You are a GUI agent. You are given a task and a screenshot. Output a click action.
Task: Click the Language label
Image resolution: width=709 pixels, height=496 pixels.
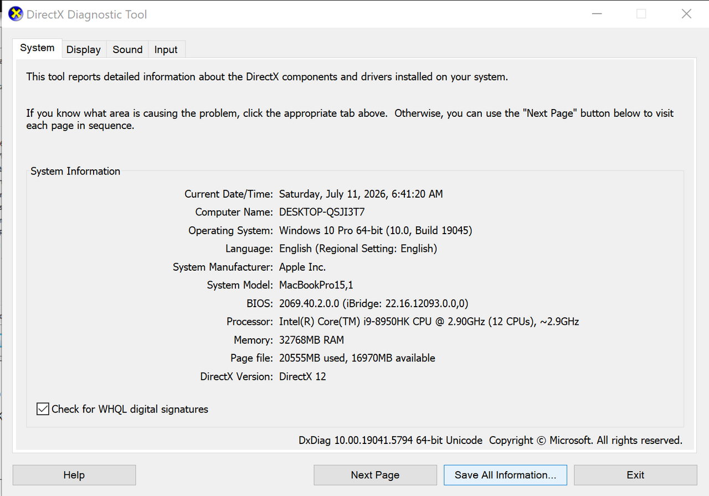(x=249, y=249)
